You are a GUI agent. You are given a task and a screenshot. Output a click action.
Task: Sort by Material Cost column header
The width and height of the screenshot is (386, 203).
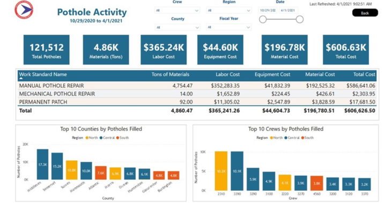pos(320,74)
